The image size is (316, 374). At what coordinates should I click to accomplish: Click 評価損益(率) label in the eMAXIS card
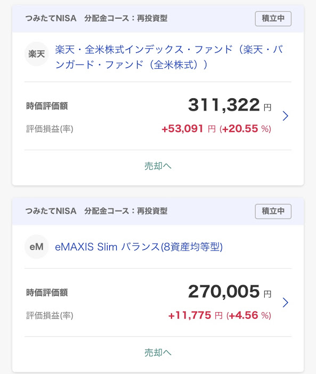click(50, 316)
